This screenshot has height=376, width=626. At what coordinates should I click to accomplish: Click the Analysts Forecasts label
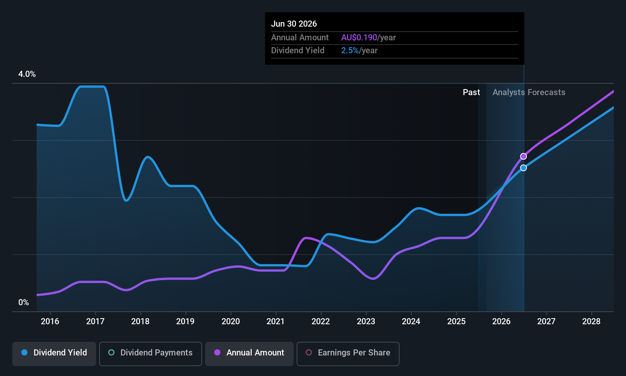pyautogui.click(x=529, y=92)
